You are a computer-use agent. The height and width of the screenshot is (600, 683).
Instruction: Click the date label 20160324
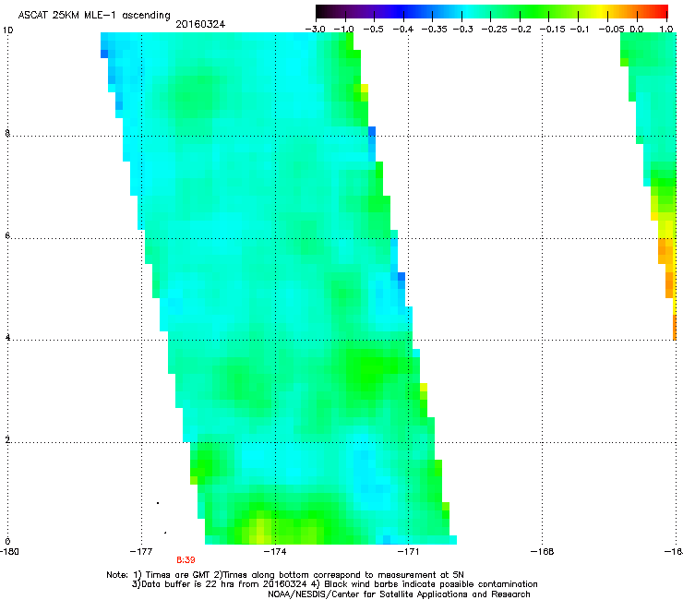coord(200,24)
